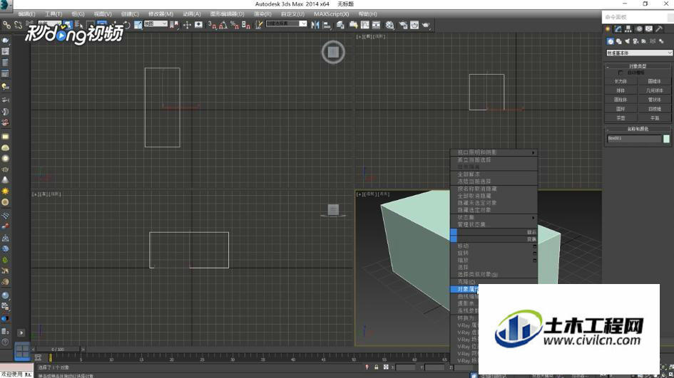Click the viewport layout tab icon at bottom-left
Screen dimensions: 674x378
click(x=22, y=351)
